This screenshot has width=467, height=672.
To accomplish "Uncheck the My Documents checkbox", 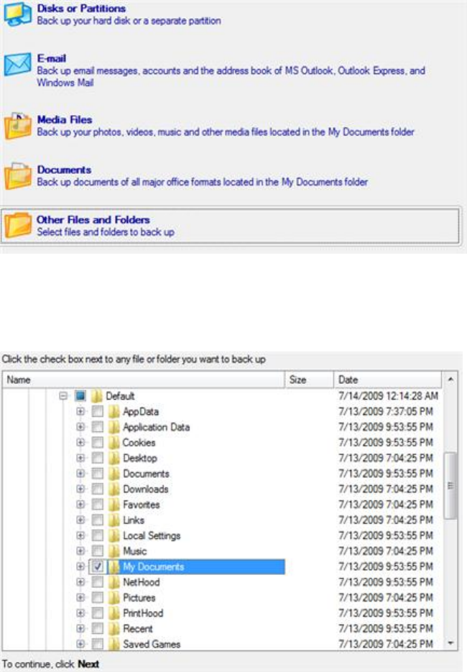I will point(97,567).
